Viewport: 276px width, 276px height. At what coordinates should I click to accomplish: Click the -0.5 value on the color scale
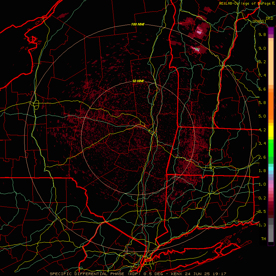point(261,212)
